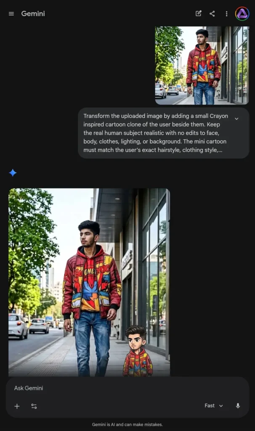Open the Fast model selector dropdown

pos(214,406)
